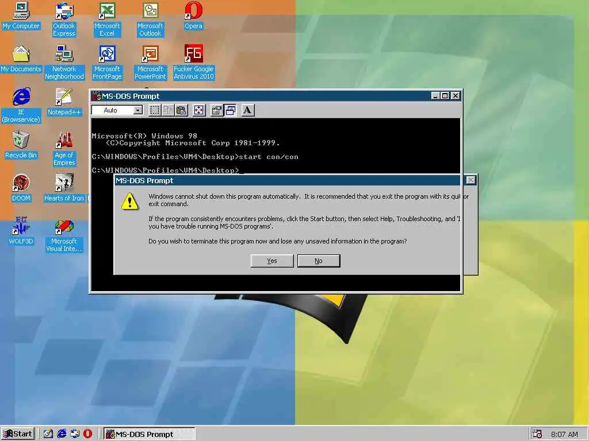Select Microsoft PowerPoint desktop shortcut
Screen dimensions: 589x441
pos(150,63)
